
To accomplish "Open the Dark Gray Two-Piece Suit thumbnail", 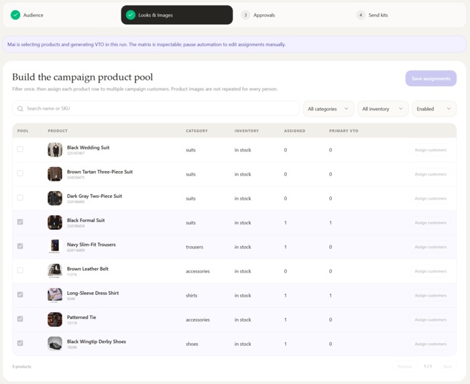I will 55,198.
